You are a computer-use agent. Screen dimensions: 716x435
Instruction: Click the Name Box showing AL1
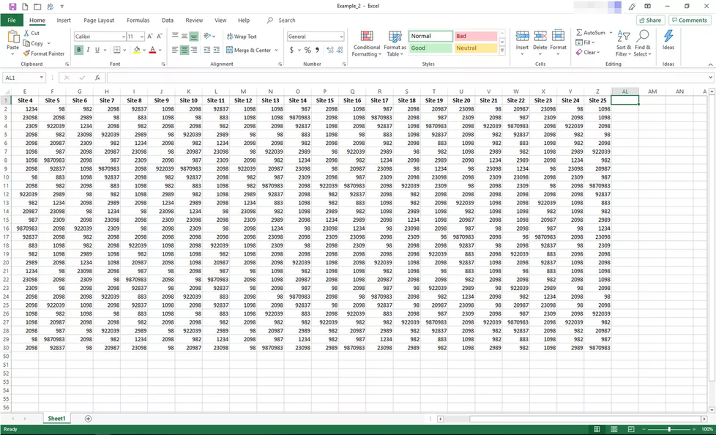tap(20, 78)
